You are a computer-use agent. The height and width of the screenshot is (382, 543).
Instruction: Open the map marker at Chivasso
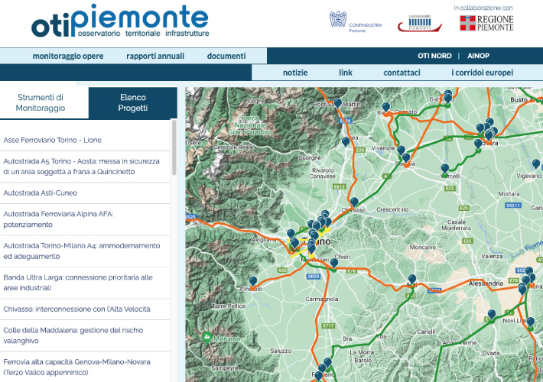tap(354, 202)
